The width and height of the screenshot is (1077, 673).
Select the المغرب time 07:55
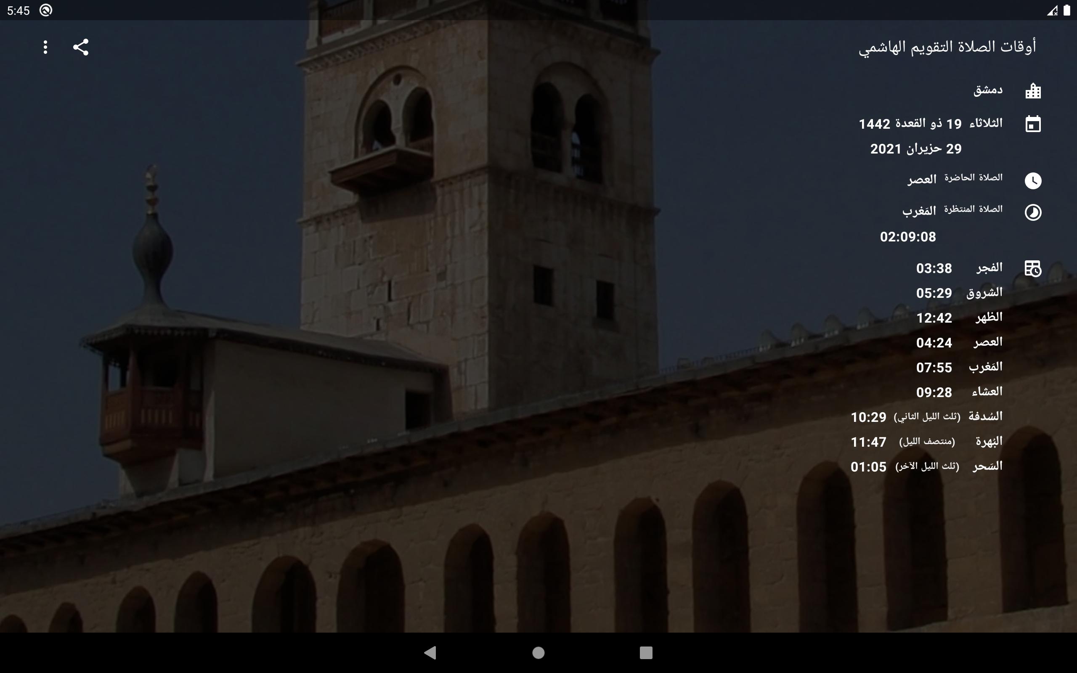[934, 368]
